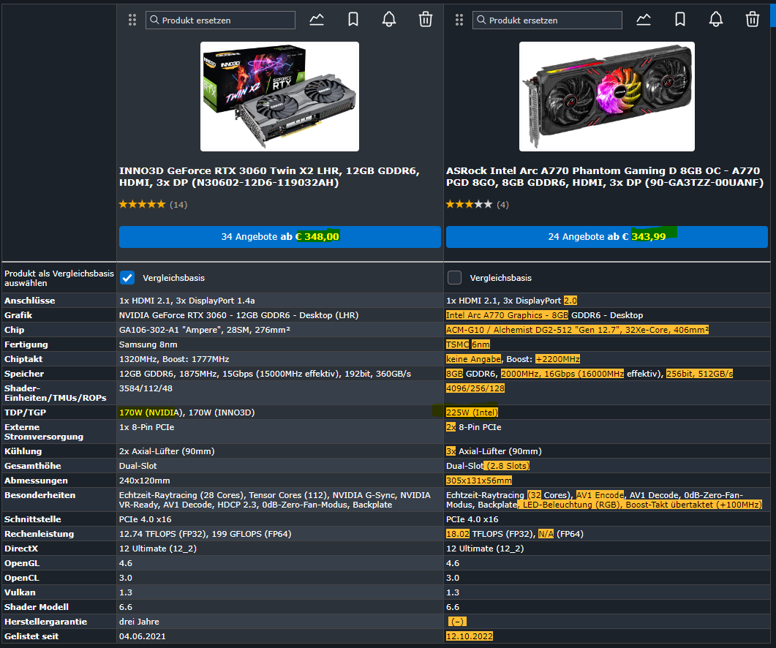Viewport: 776px width, 648px height.
Task: Open price history chart for ASRock Arc A770
Action: 644,20
